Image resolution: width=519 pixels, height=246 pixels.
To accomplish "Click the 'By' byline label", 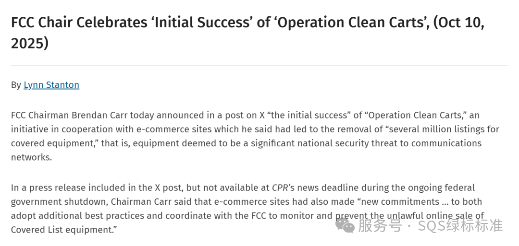I will (16, 85).
